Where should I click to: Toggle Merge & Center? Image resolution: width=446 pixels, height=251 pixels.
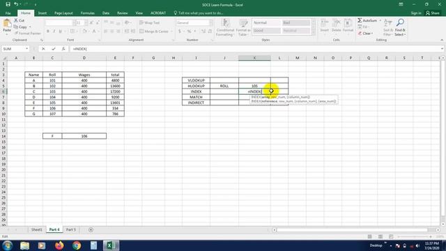154,31
